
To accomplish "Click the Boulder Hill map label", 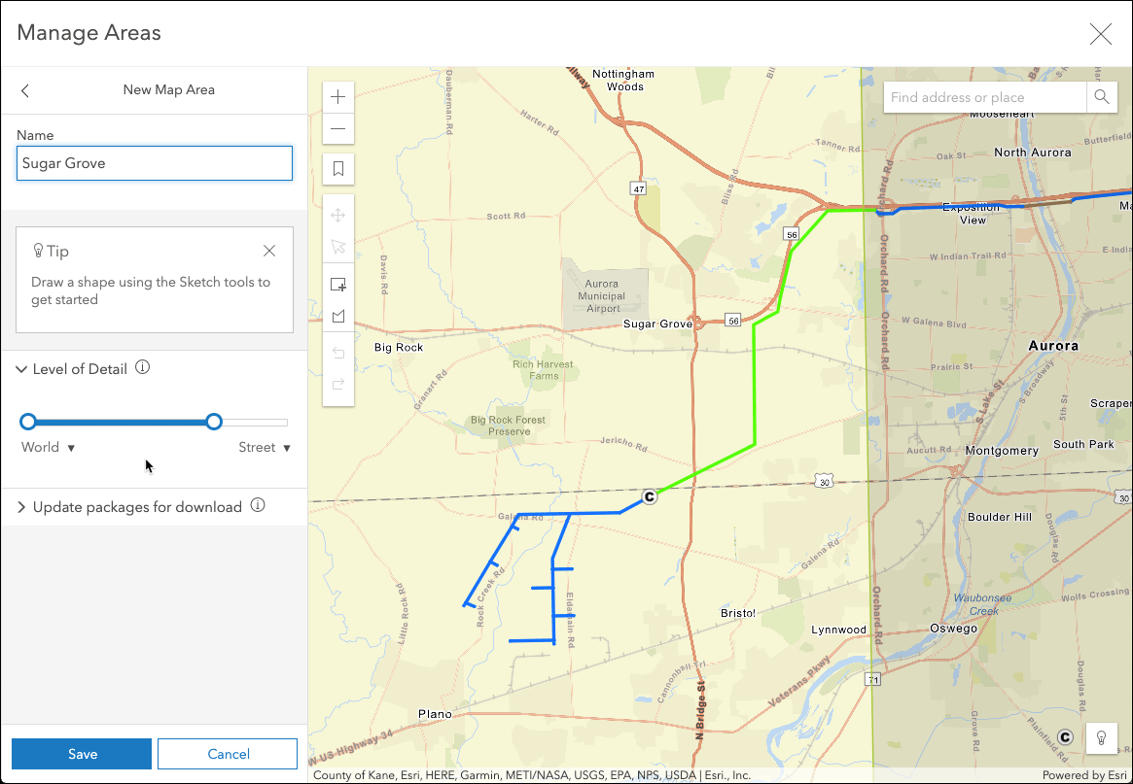I will click(x=1000, y=517).
